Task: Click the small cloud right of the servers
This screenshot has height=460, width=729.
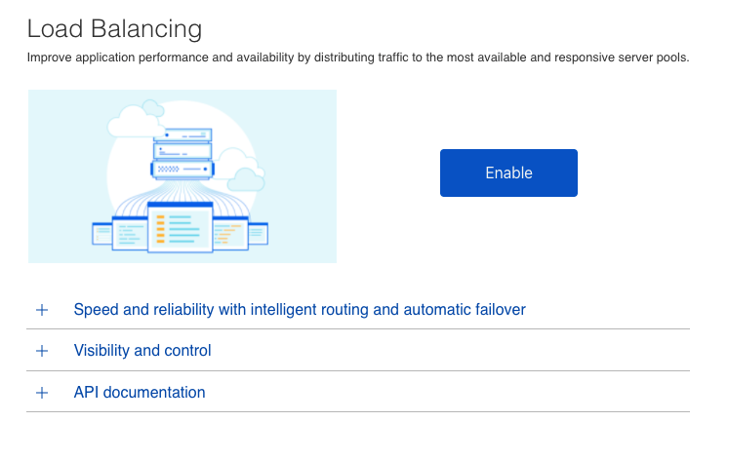Action: click(246, 179)
